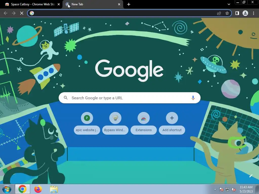
Task: Click the muted volume tray icon
Action: tap(233, 189)
